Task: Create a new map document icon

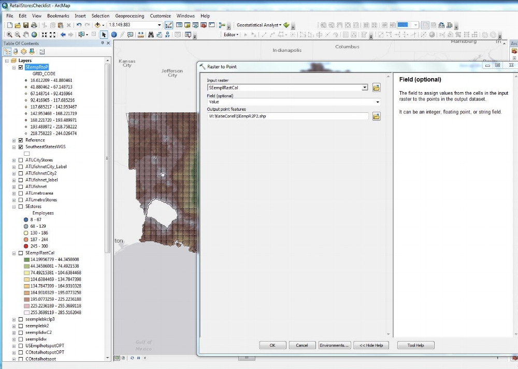Action: click(x=10, y=25)
